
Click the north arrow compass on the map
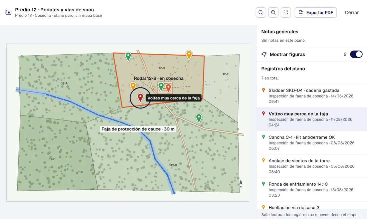tap(241, 183)
